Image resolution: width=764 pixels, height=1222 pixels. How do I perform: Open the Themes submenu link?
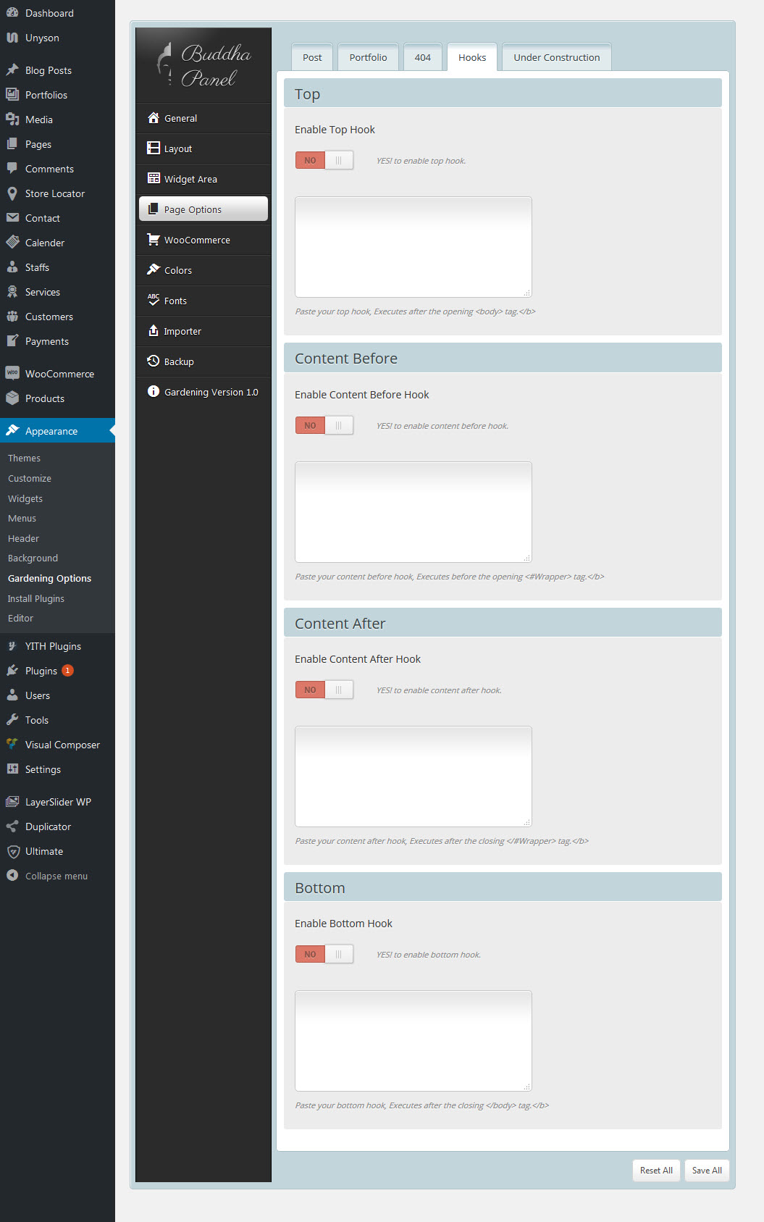[24, 459]
